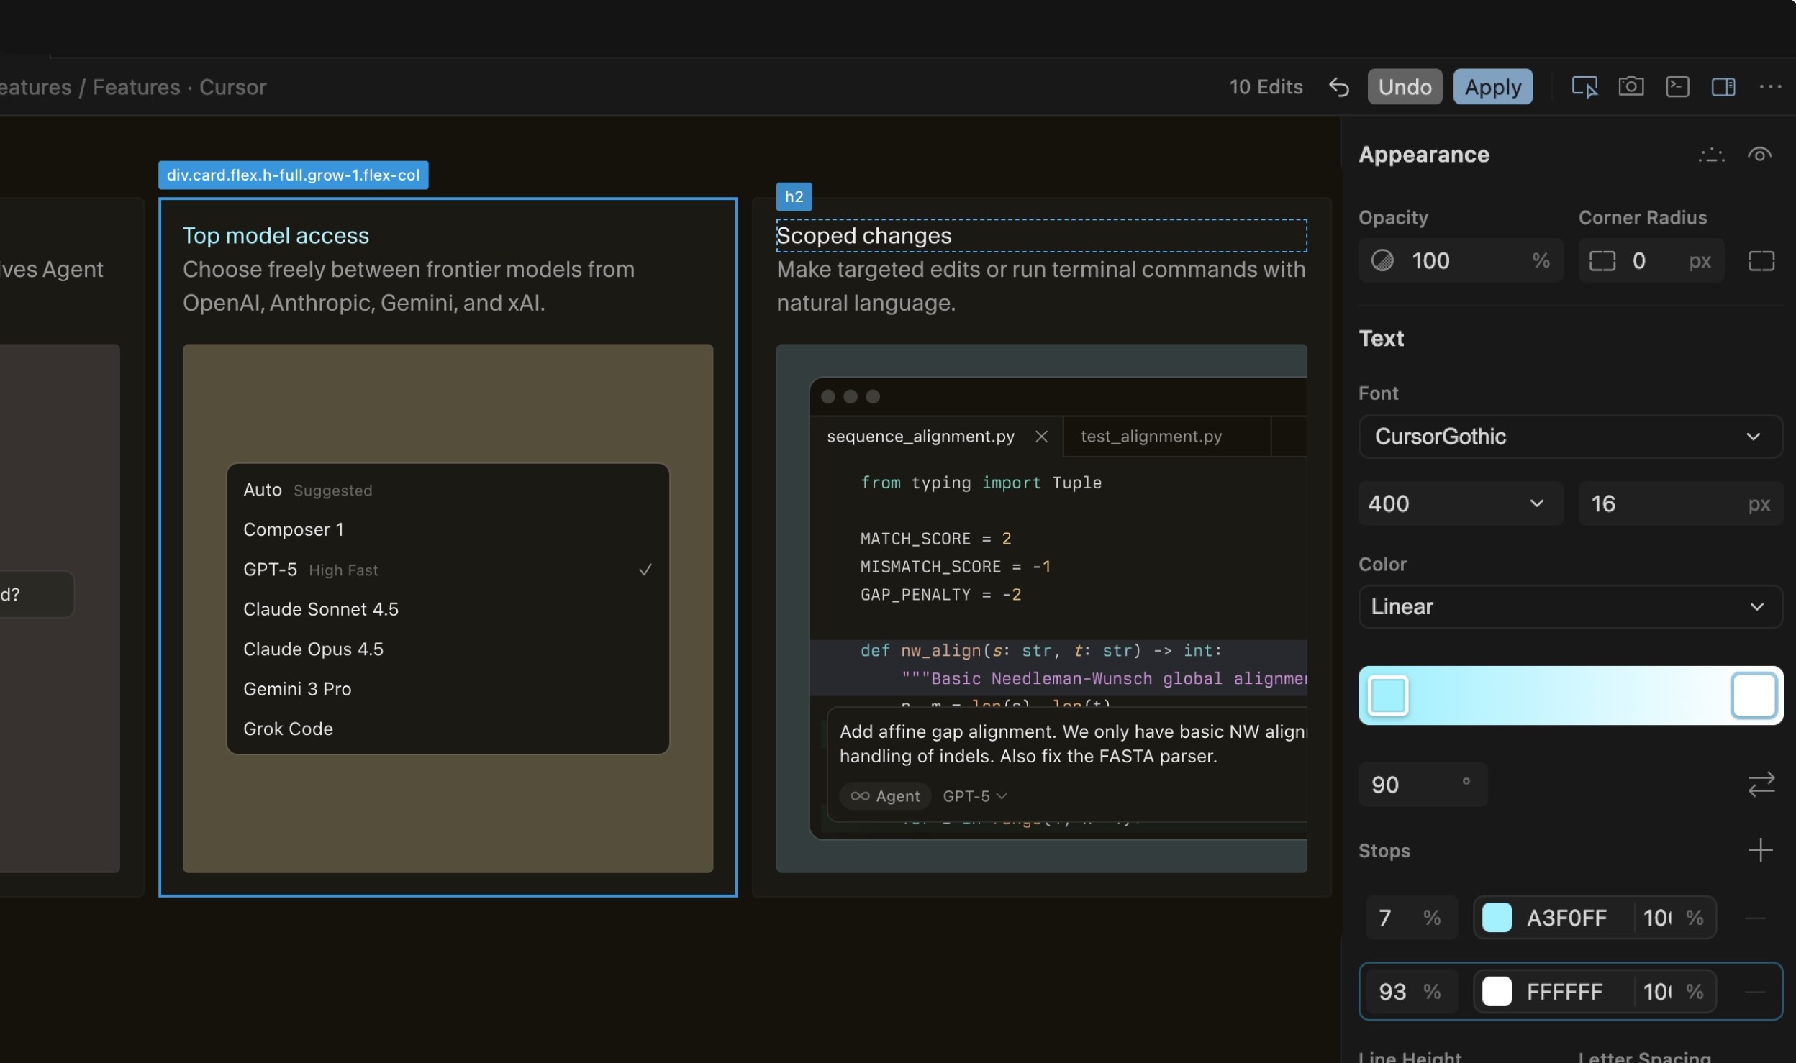Activate the element selector icon in the toolbar
Viewport: 1796px width, 1063px height.
point(1584,87)
